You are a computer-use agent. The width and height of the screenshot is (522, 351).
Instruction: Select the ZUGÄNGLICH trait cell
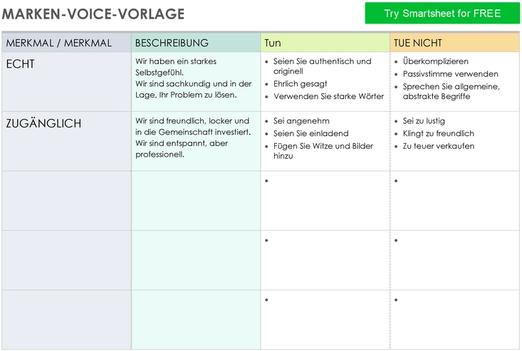[66, 142]
